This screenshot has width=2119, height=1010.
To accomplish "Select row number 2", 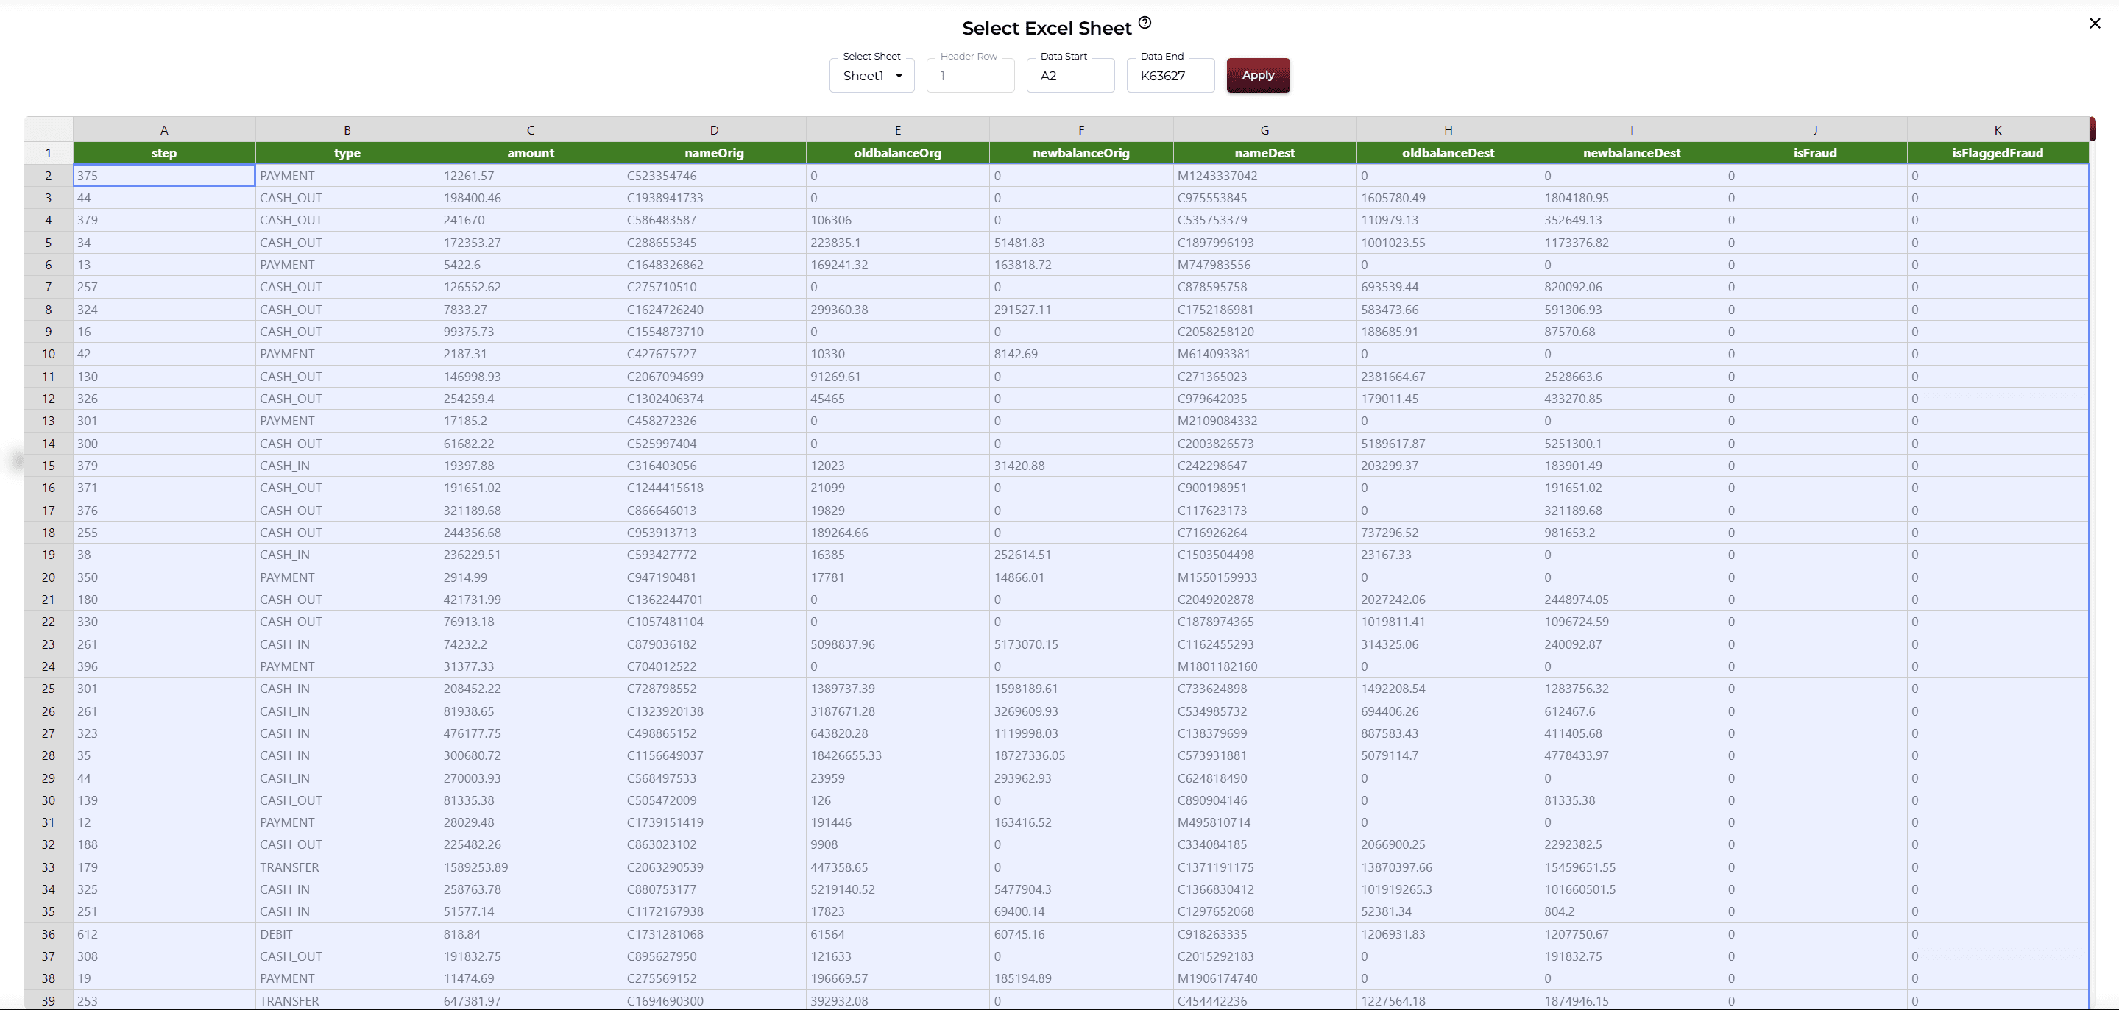I will tap(49, 175).
